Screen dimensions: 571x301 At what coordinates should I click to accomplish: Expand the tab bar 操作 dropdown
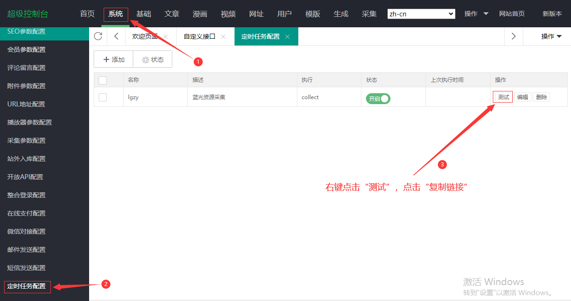[551, 36]
